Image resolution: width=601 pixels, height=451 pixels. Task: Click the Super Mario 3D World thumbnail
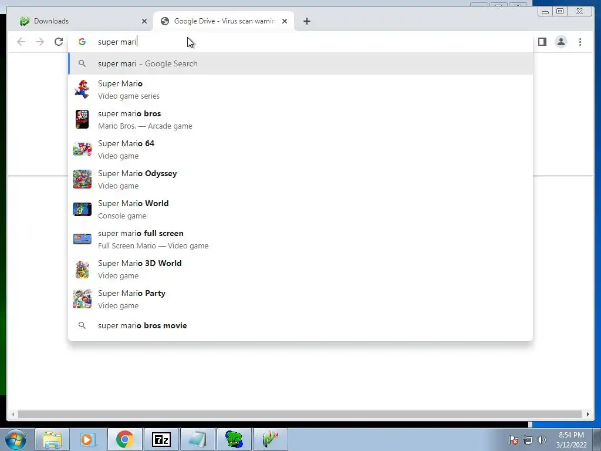click(x=82, y=269)
